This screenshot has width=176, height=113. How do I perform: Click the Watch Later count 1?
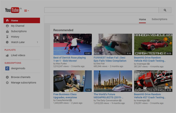pyautogui.click(x=37, y=42)
